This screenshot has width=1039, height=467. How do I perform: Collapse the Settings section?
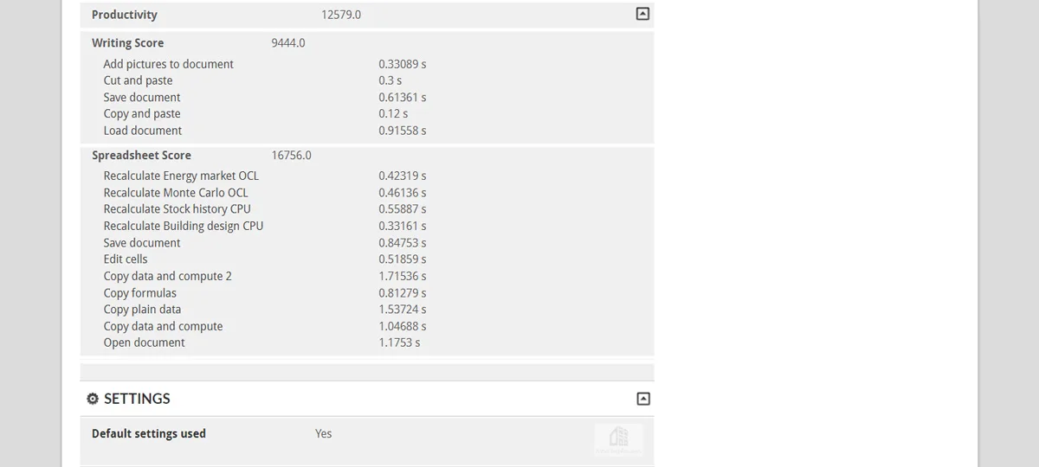point(642,399)
